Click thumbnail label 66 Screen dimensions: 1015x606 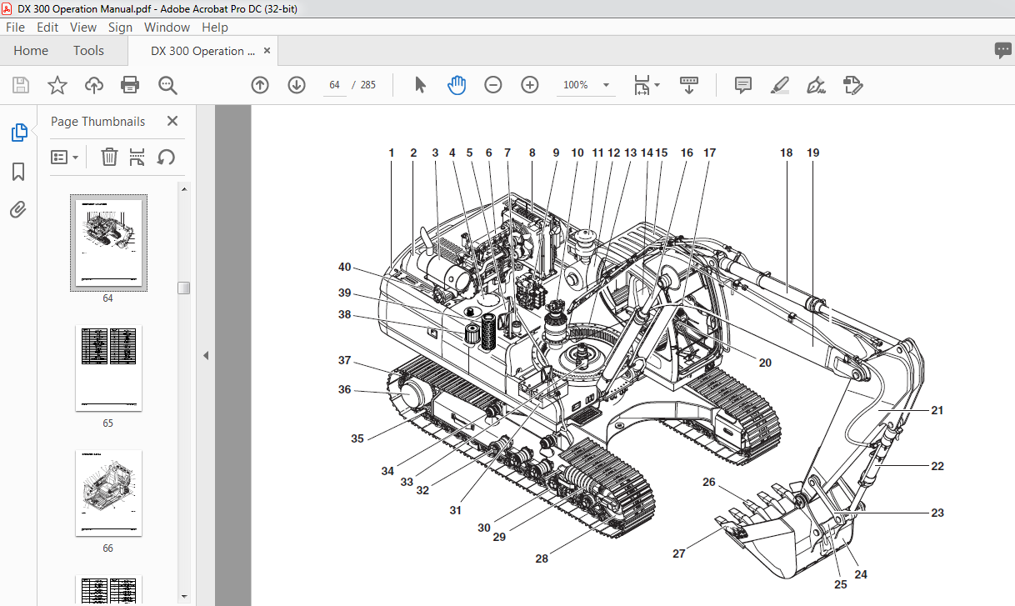click(x=107, y=548)
